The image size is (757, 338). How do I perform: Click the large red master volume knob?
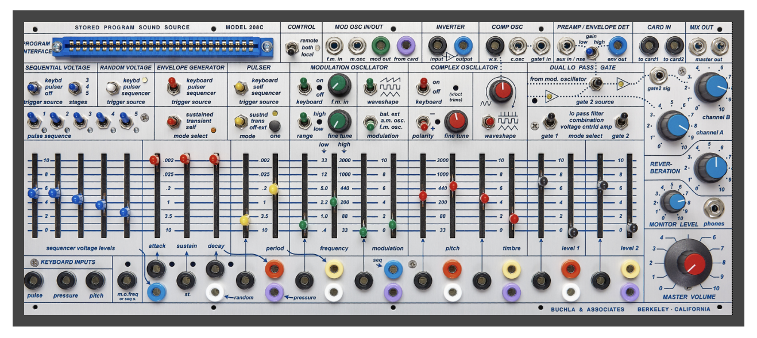point(692,264)
